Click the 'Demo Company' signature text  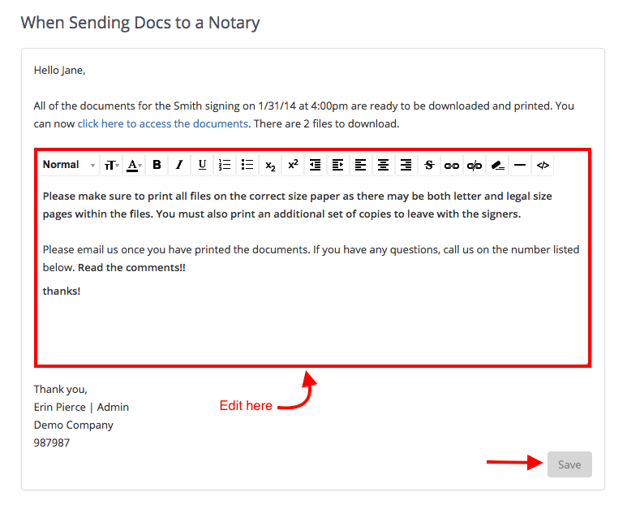click(74, 425)
